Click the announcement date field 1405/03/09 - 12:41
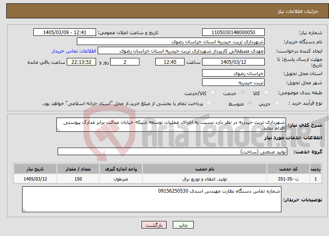 pyautogui.click(x=65, y=33)
